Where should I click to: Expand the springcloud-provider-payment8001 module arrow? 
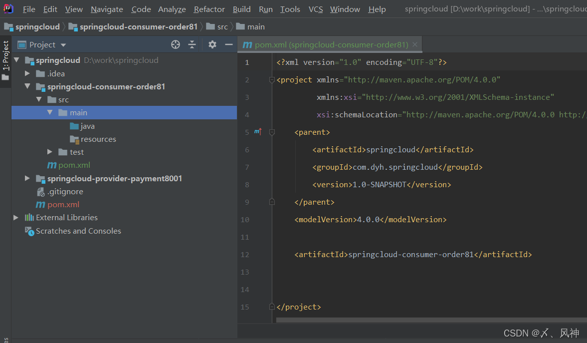[27, 178]
